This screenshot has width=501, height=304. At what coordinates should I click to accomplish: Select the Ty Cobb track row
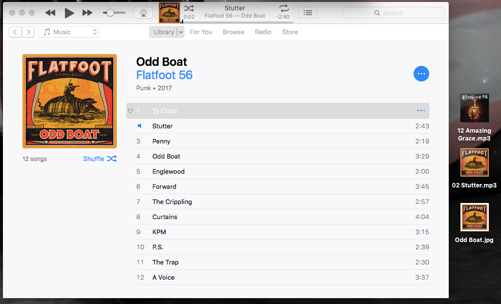tap(278, 111)
